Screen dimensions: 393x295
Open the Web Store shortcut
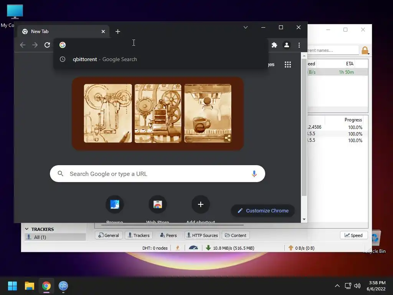pyautogui.click(x=158, y=204)
